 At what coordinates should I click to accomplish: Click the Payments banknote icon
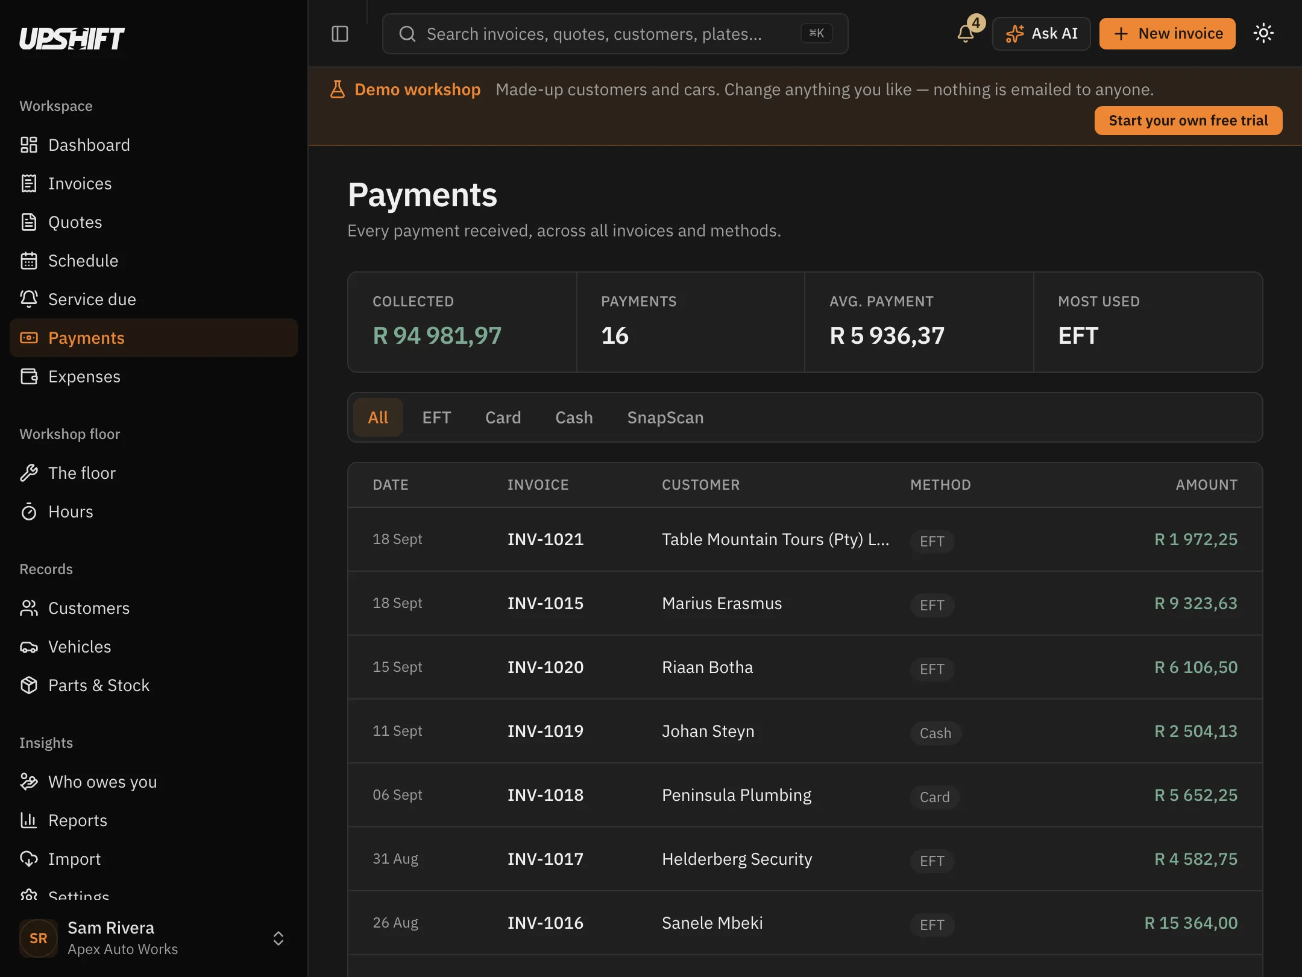(29, 338)
